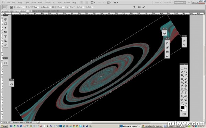Select the Zoom tool at the tools panel bottom
Image resolution: width=206 pixels, height=128 pixels.
(186, 103)
